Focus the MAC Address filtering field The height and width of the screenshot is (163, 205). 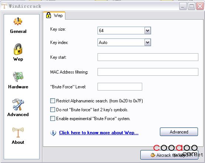[x=148, y=72]
